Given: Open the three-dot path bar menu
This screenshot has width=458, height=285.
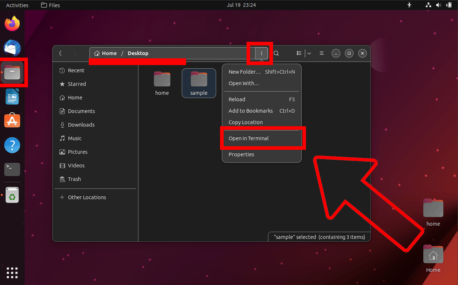Looking at the screenshot, I should 261,53.
